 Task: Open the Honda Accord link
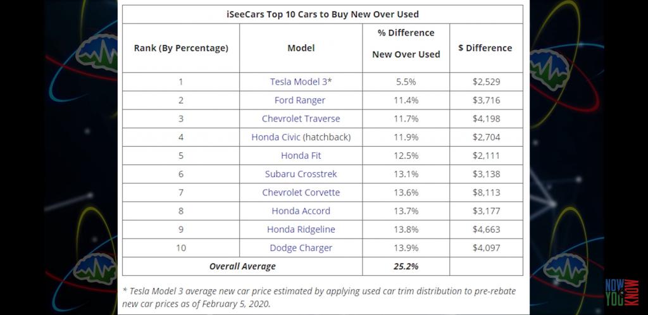click(x=301, y=211)
